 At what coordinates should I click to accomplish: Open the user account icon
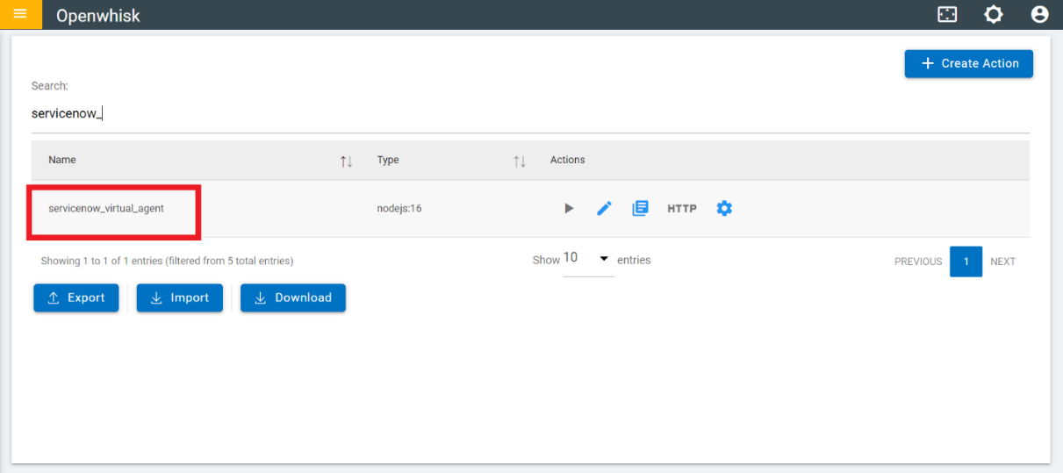click(1040, 14)
